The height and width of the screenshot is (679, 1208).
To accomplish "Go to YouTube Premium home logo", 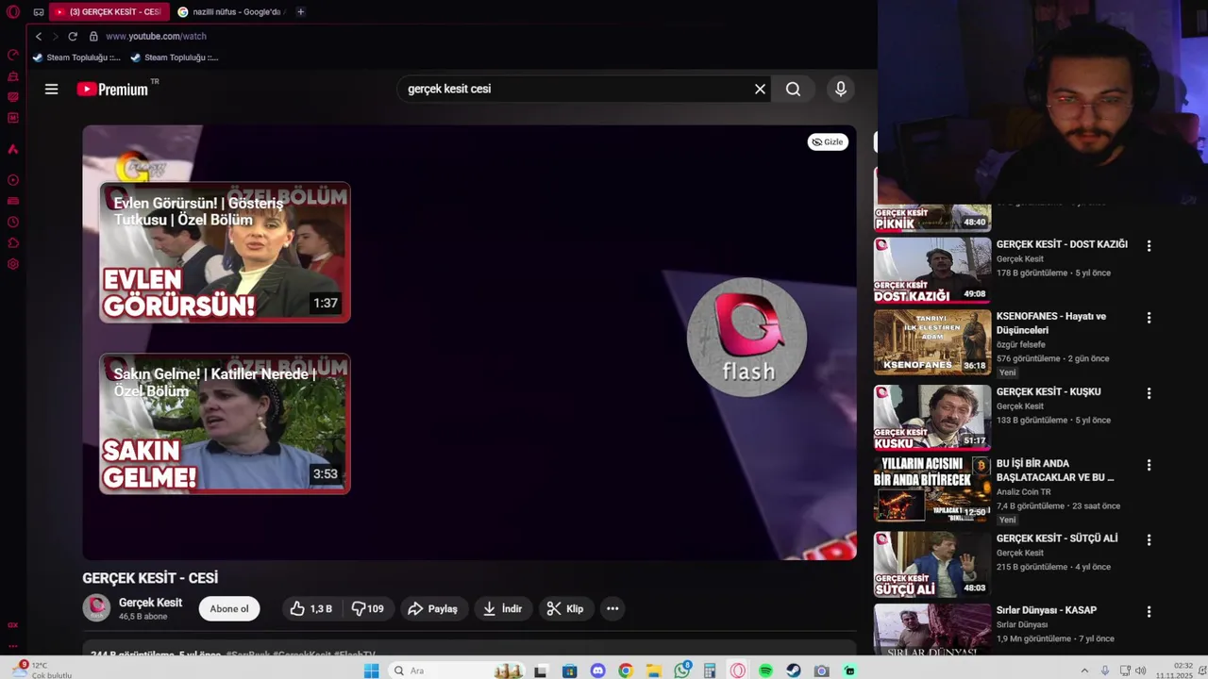I will tap(113, 89).
